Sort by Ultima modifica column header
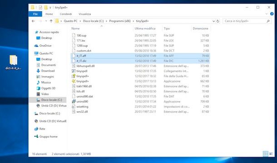This screenshot has width=277, height=163. [145, 29]
